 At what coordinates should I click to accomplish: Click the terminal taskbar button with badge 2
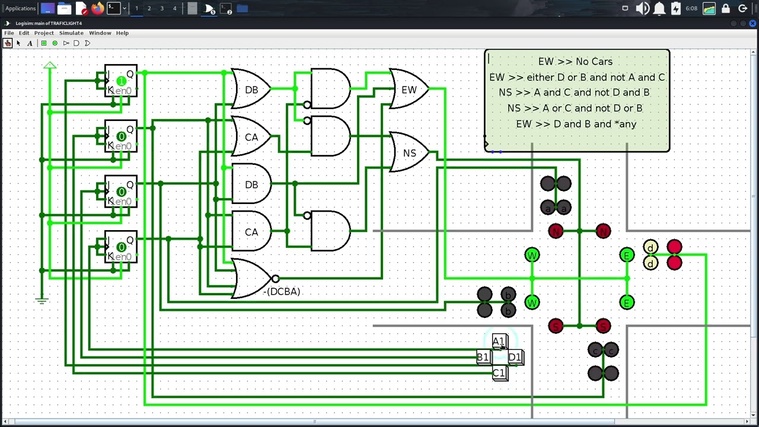coord(226,8)
